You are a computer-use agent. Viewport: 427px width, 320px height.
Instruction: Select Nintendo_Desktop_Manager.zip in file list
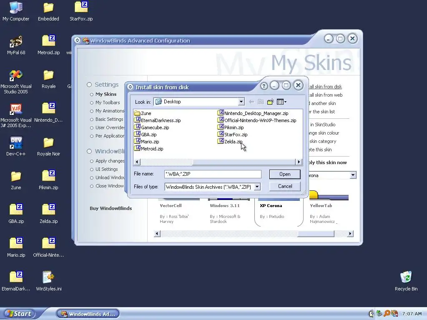pos(253,113)
